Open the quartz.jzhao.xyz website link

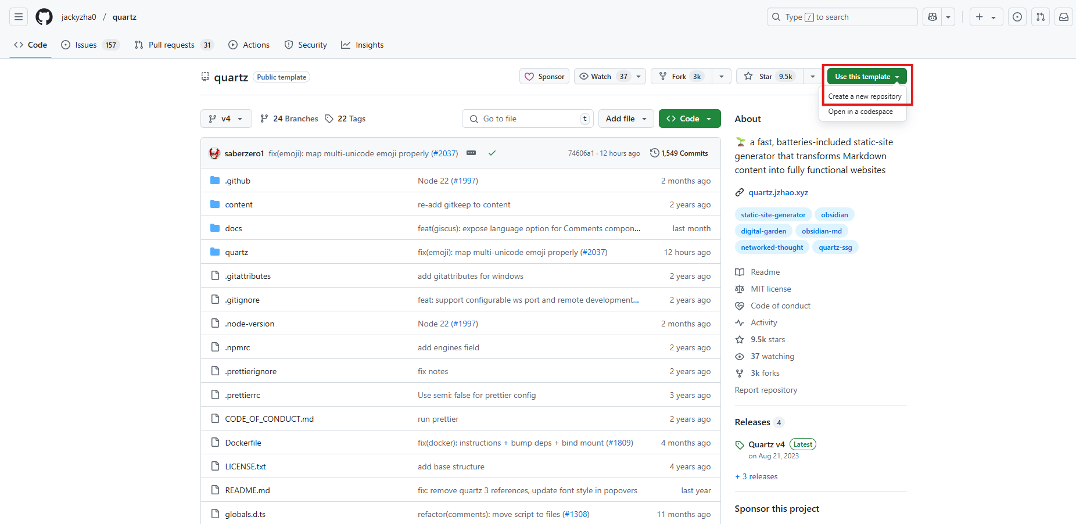click(x=778, y=192)
